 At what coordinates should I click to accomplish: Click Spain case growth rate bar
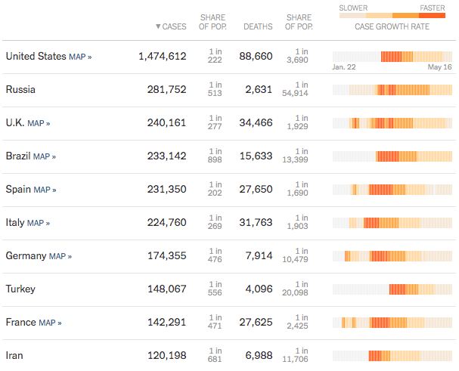[392, 190]
